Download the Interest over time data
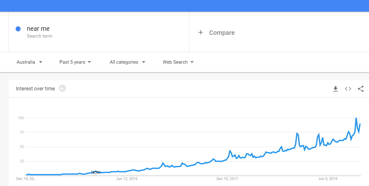The width and height of the screenshot is (369, 186). tap(335, 89)
